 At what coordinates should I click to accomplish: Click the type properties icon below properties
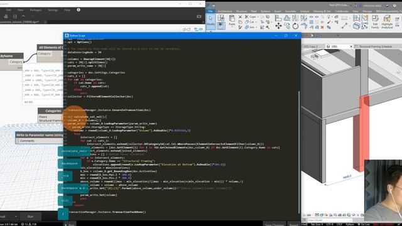220,26
